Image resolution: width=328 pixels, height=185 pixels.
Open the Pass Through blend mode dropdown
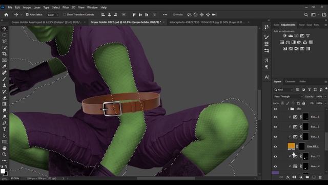288,97
